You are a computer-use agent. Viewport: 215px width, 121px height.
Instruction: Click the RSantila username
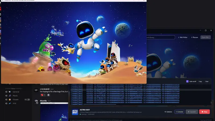click(43, 101)
